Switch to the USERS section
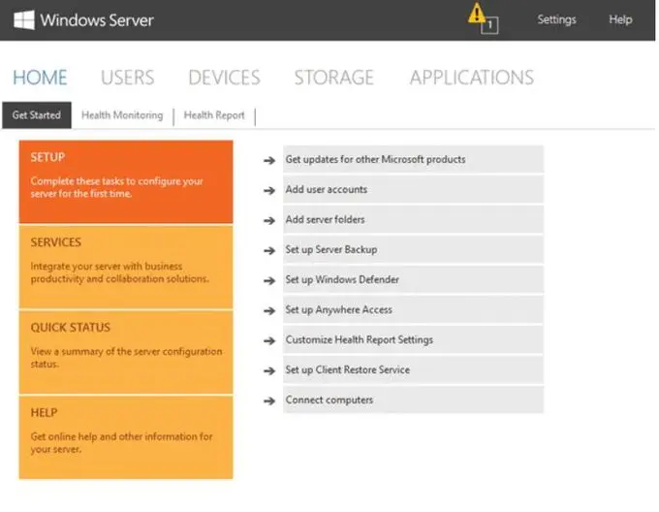Screen dimensions: 659x512 pos(128,78)
